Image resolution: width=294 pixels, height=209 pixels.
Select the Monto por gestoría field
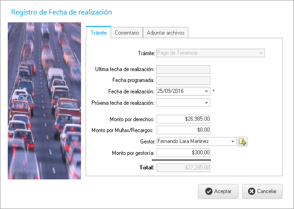(x=183, y=153)
